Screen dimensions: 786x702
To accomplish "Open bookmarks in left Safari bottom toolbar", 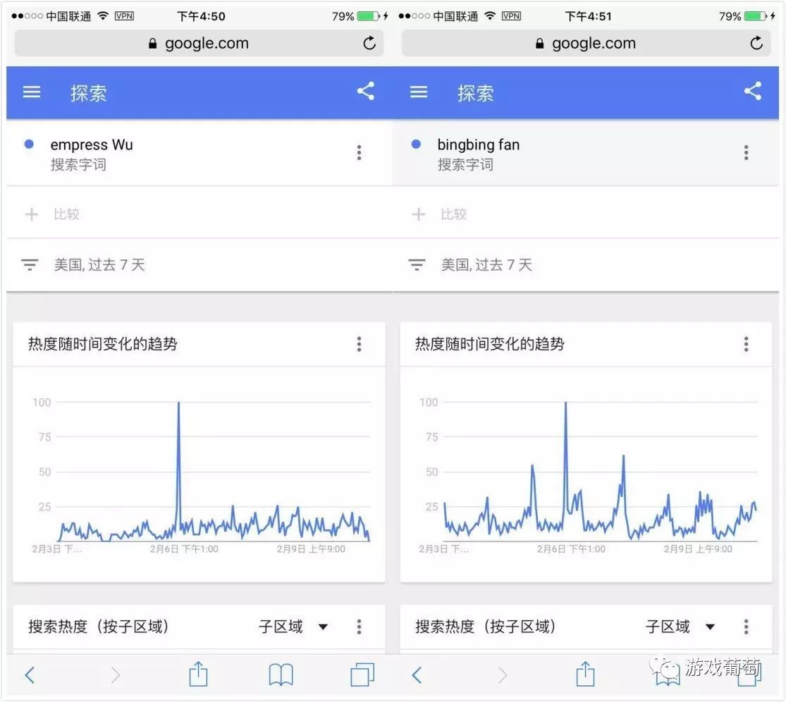I will click(281, 675).
